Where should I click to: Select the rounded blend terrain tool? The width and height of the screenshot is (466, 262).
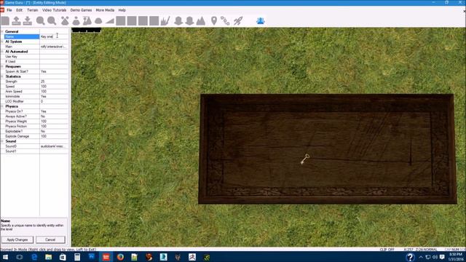[98, 21]
